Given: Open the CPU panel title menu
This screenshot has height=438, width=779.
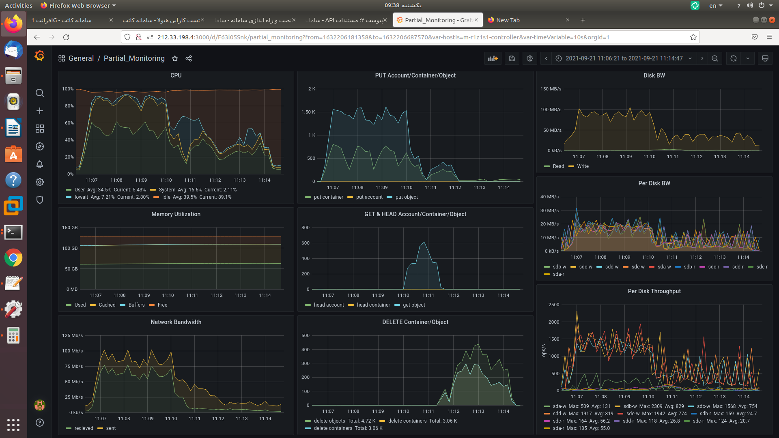Looking at the screenshot, I should click(x=176, y=75).
